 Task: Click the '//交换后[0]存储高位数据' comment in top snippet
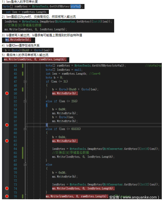click(23, 25)
